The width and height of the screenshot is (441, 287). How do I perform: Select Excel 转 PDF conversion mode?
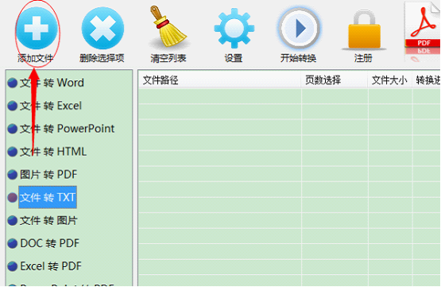(51, 266)
